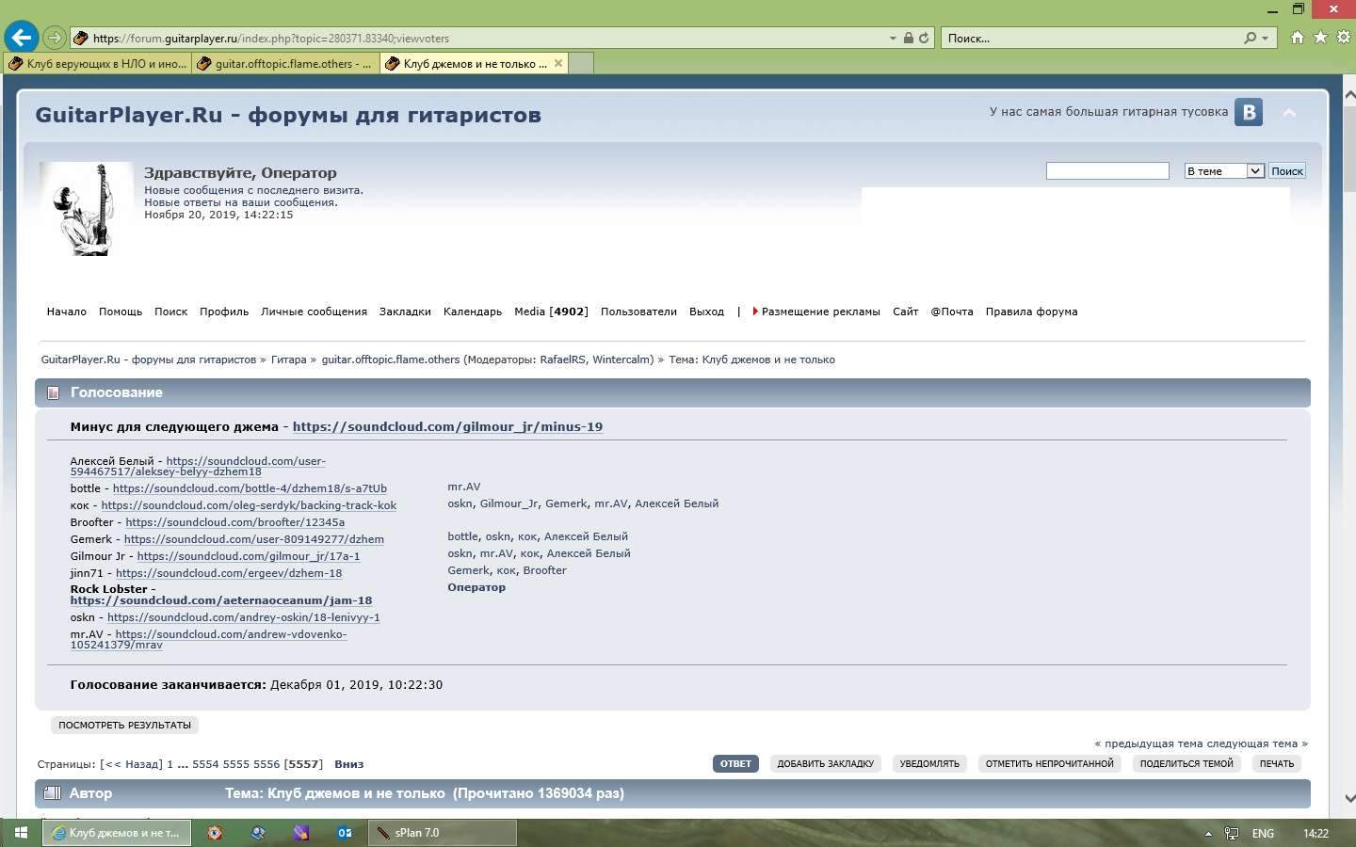This screenshot has width=1356, height=847.
Task: Open browser Tools gear icon
Action: coord(1344,38)
